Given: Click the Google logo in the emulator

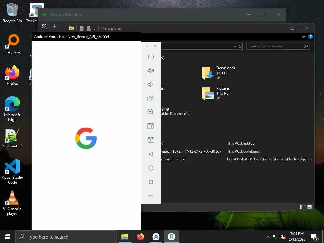Looking at the screenshot, I should pyautogui.click(x=86, y=138).
